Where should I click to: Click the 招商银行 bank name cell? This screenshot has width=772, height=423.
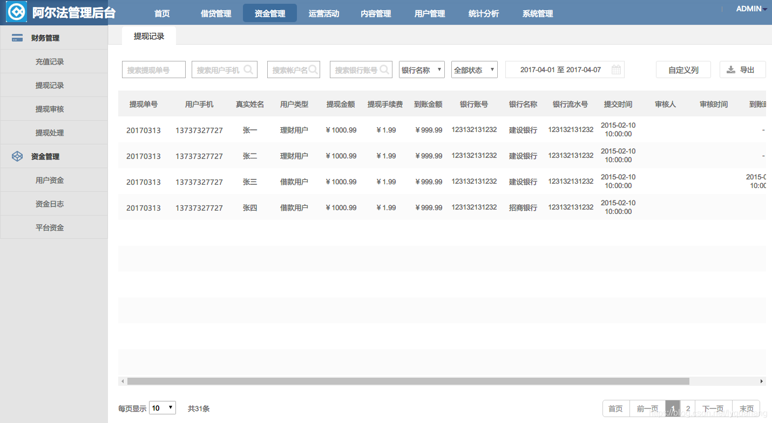coord(523,207)
